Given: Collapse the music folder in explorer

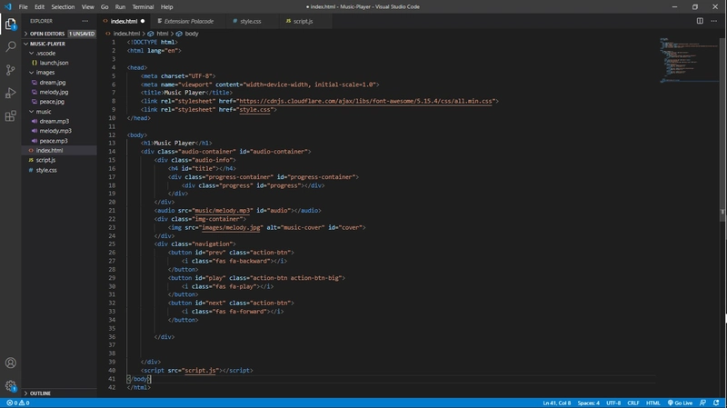Looking at the screenshot, I should coord(43,112).
